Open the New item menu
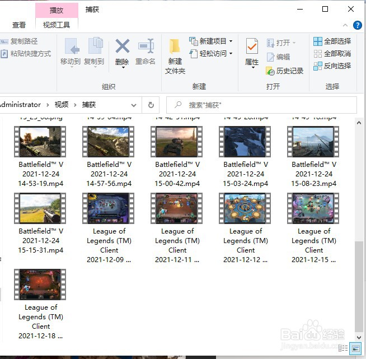 [x=211, y=41]
